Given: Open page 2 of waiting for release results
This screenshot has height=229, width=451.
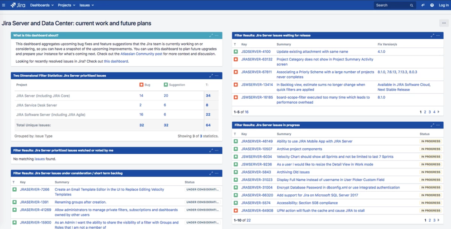Looking at the screenshot, I should pyautogui.click(x=425, y=112).
